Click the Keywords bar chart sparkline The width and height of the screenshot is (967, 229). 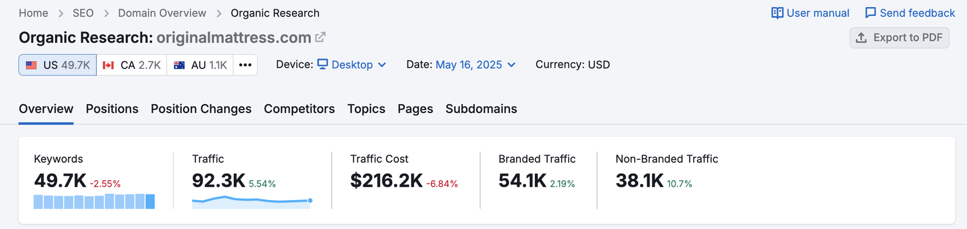pos(94,201)
